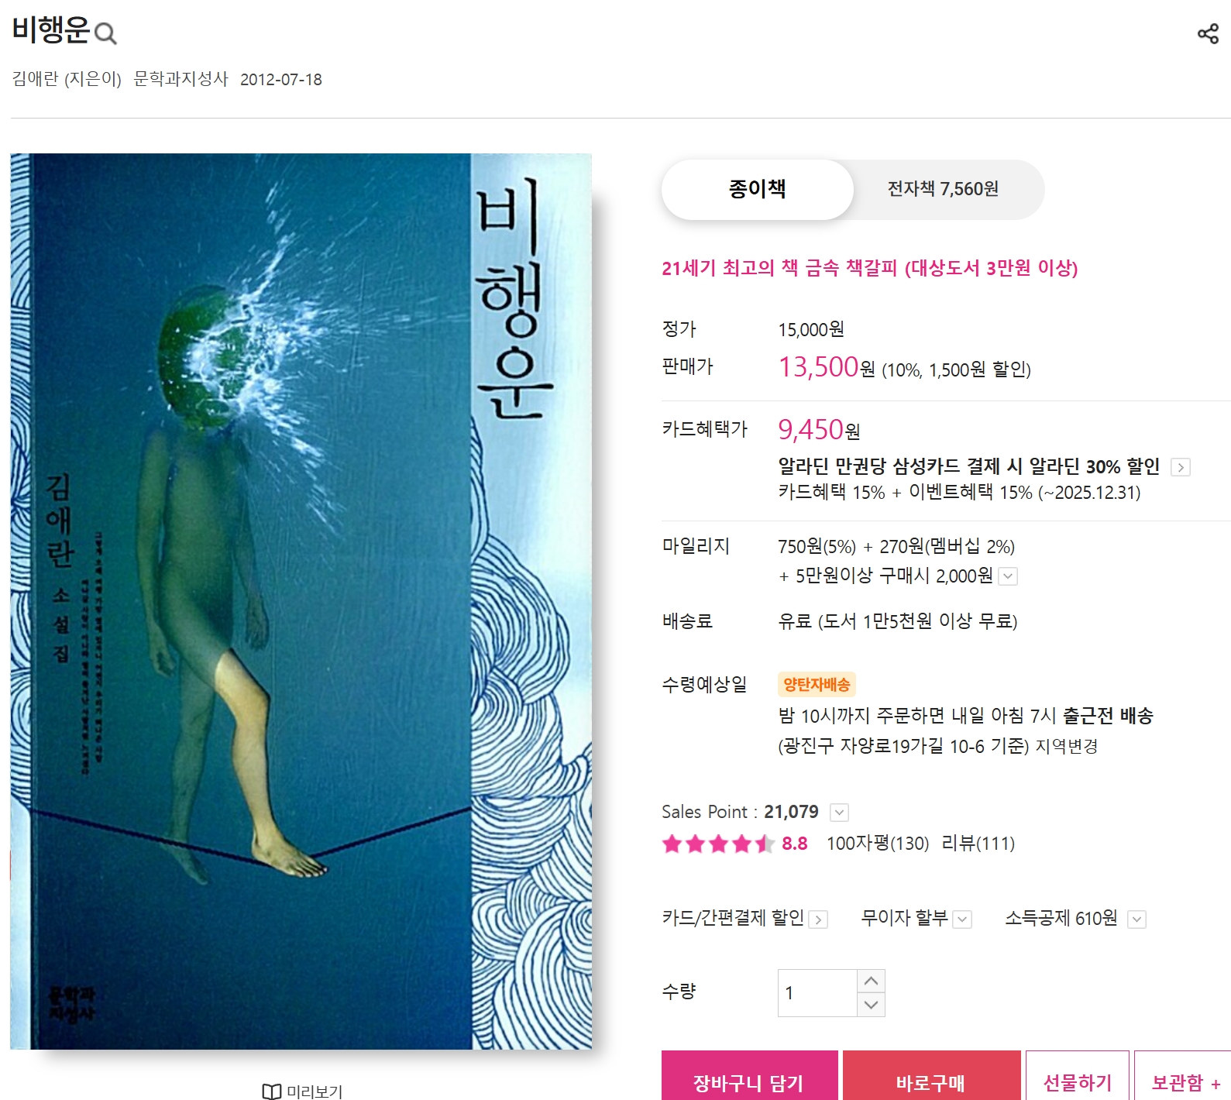Increase the quantity with the up arrow
Screen dimensions: 1231x1100
[871, 981]
